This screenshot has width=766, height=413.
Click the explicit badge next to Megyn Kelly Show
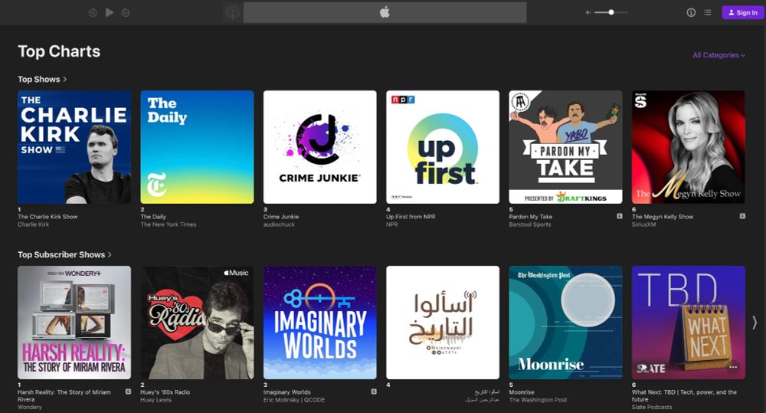(x=742, y=216)
